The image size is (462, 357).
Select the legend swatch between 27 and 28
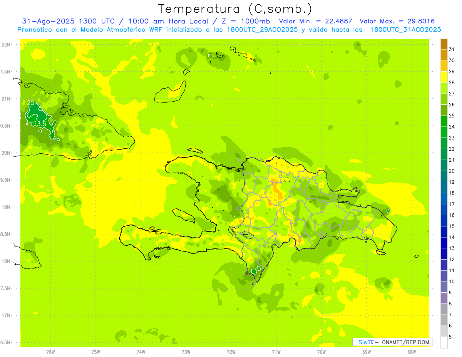[444, 88]
